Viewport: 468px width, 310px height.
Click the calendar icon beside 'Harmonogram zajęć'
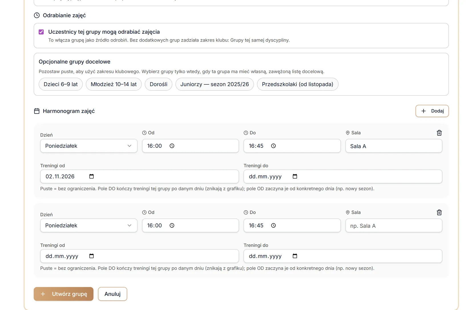[x=37, y=111]
